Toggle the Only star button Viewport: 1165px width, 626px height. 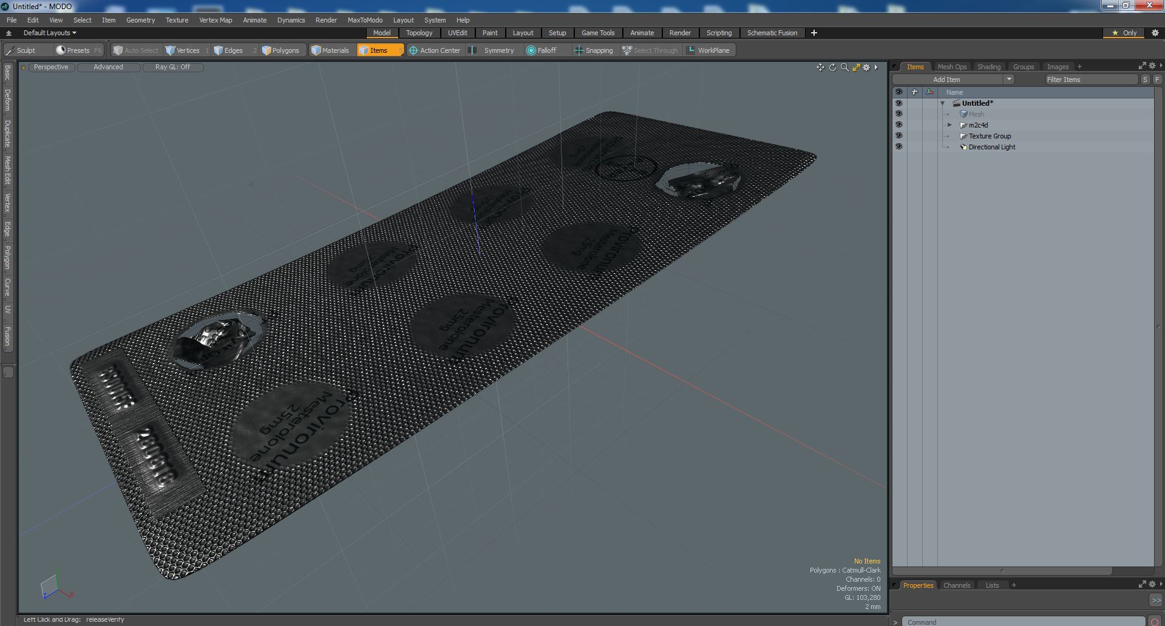[1124, 33]
